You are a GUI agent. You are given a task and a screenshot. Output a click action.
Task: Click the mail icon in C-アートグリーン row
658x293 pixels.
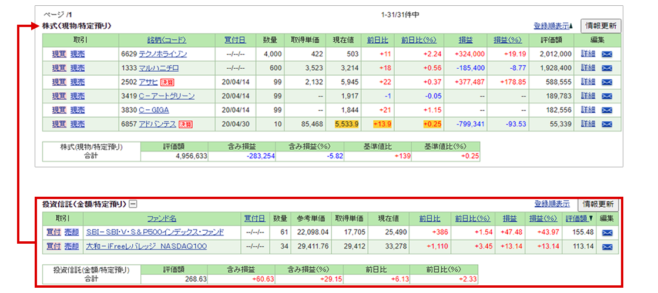coord(607,96)
